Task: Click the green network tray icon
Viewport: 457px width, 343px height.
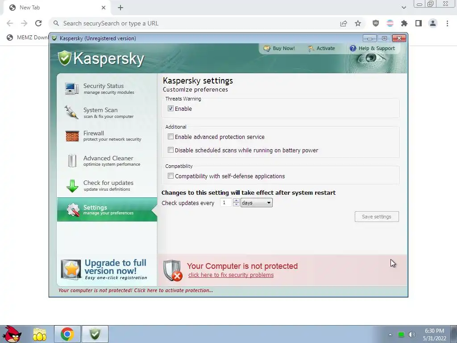Action: coord(401,335)
